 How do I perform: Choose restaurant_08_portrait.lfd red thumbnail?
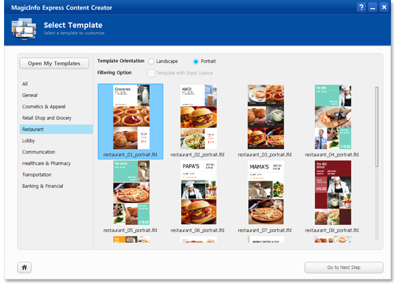(333, 193)
